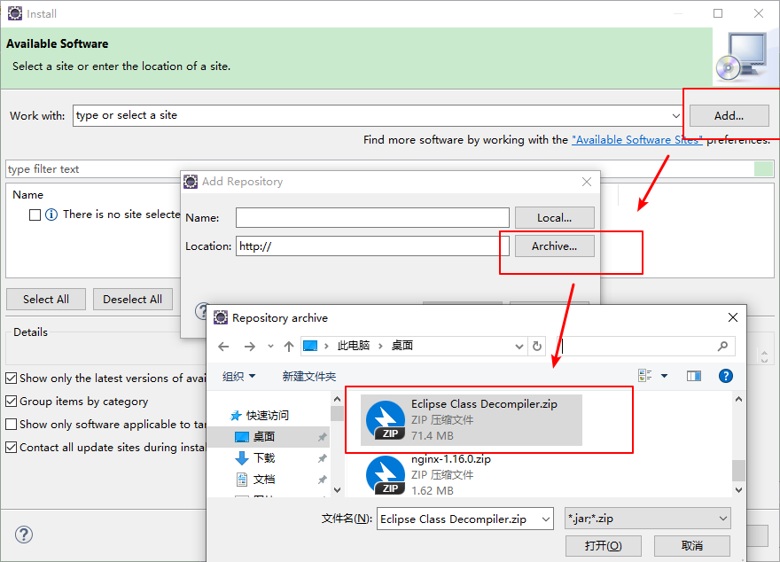
Task: Close the Add Repository dialog
Action: [x=587, y=182]
